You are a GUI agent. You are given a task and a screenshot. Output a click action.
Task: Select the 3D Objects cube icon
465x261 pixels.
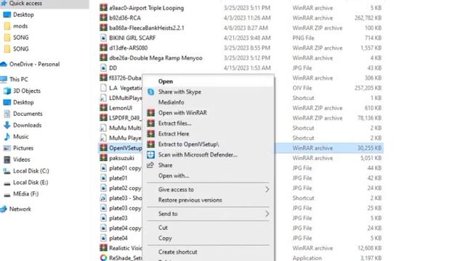7,91
